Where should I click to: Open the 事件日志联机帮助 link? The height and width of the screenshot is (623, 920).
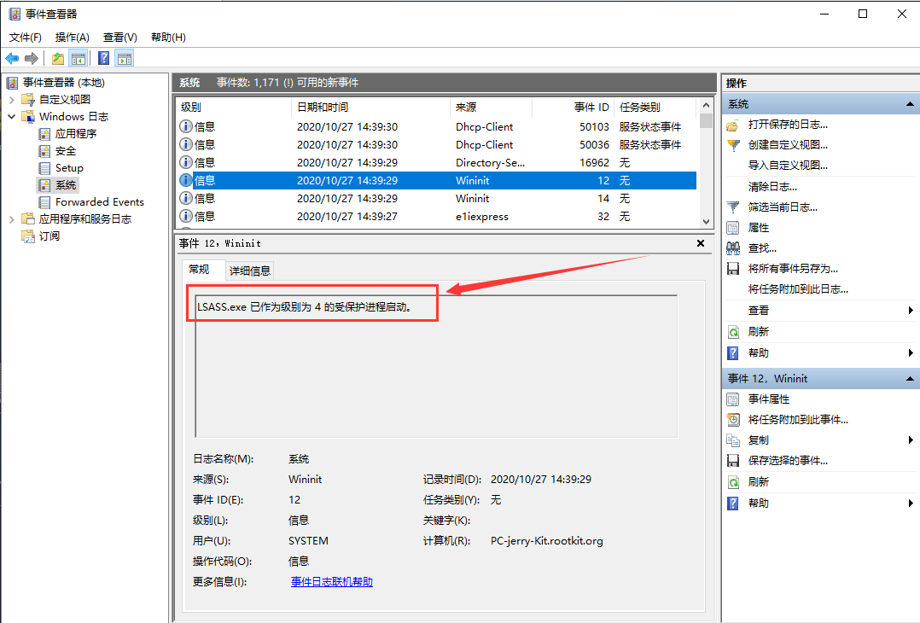331,582
